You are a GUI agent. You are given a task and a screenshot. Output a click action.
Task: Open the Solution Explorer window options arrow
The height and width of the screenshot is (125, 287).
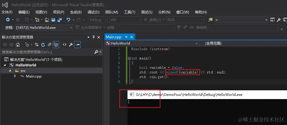(88, 37)
